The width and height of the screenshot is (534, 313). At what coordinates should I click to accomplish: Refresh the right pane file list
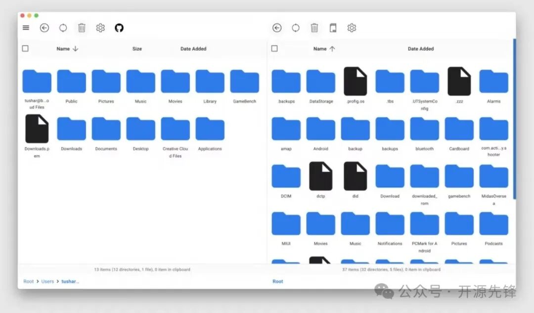pyautogui.click(x=295, y=28)
